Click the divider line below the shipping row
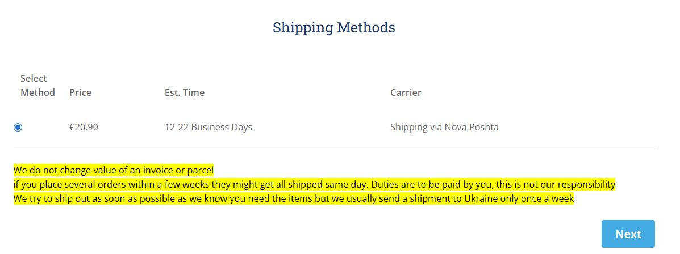Image resolution: width=680 pixels, height=254 pixels. (x=334, y=149)
